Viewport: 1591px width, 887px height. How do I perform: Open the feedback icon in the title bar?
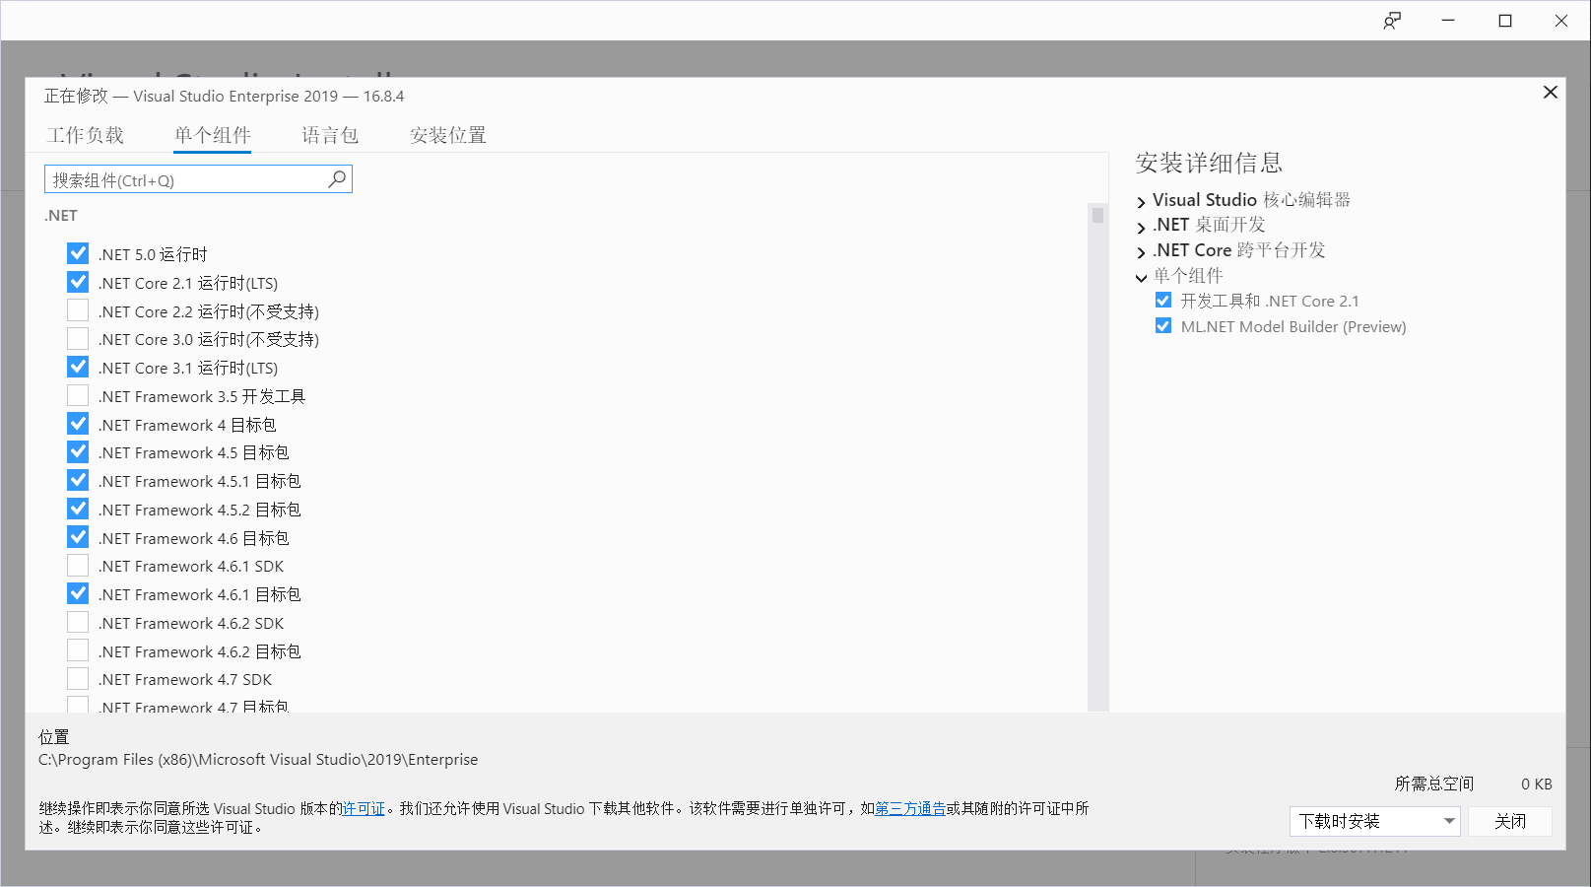point(1392,20)
